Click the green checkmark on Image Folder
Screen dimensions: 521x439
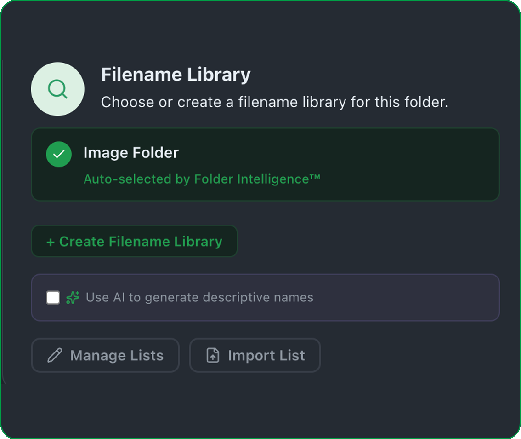click(59, 154)
